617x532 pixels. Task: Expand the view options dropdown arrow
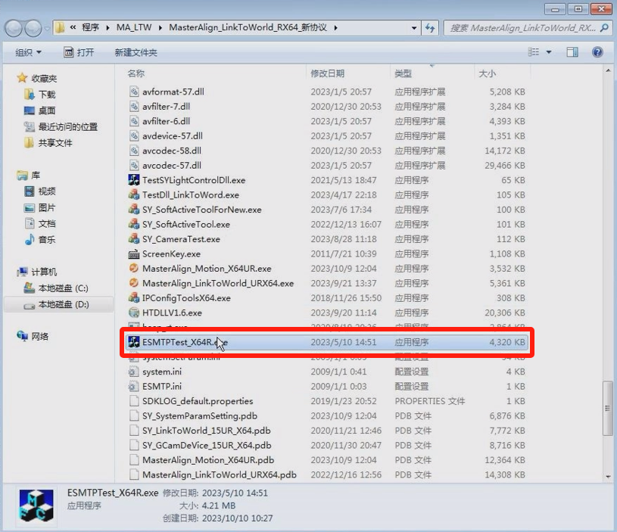[x=549, y=52]
